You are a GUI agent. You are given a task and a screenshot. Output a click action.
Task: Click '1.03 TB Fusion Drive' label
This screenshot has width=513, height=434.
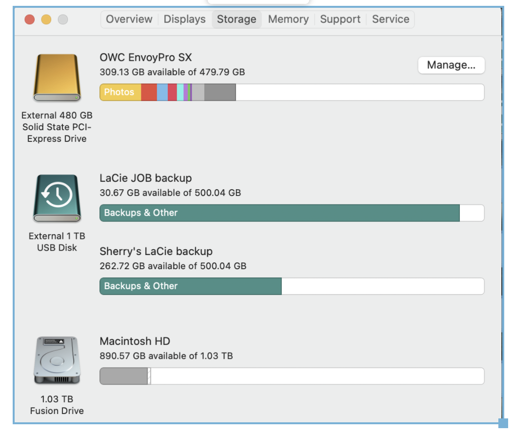point(57,405)
